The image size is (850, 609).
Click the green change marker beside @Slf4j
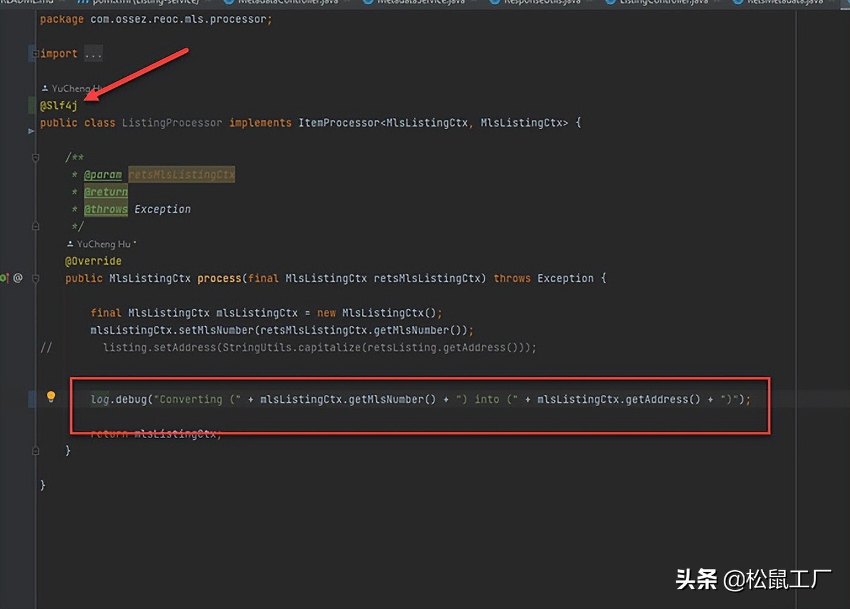(32, 105)
